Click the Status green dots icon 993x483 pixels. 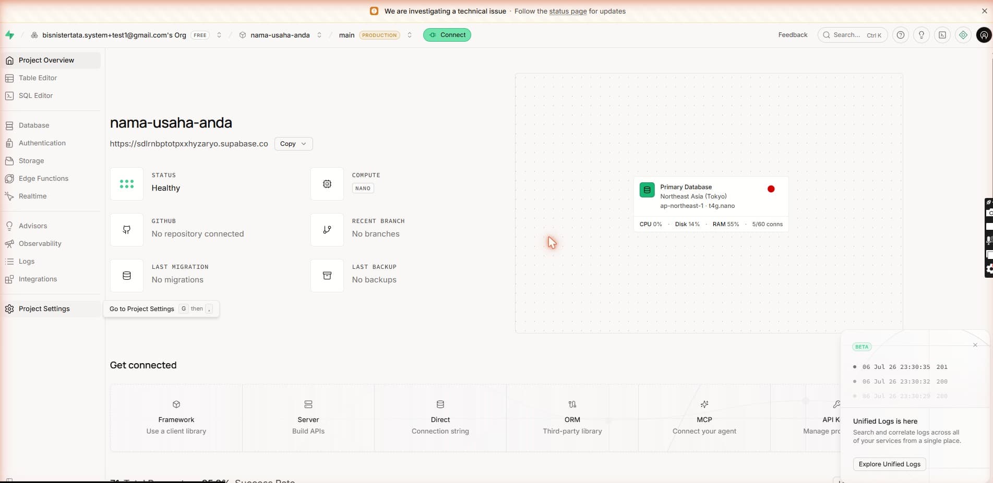tap(127, 184)
